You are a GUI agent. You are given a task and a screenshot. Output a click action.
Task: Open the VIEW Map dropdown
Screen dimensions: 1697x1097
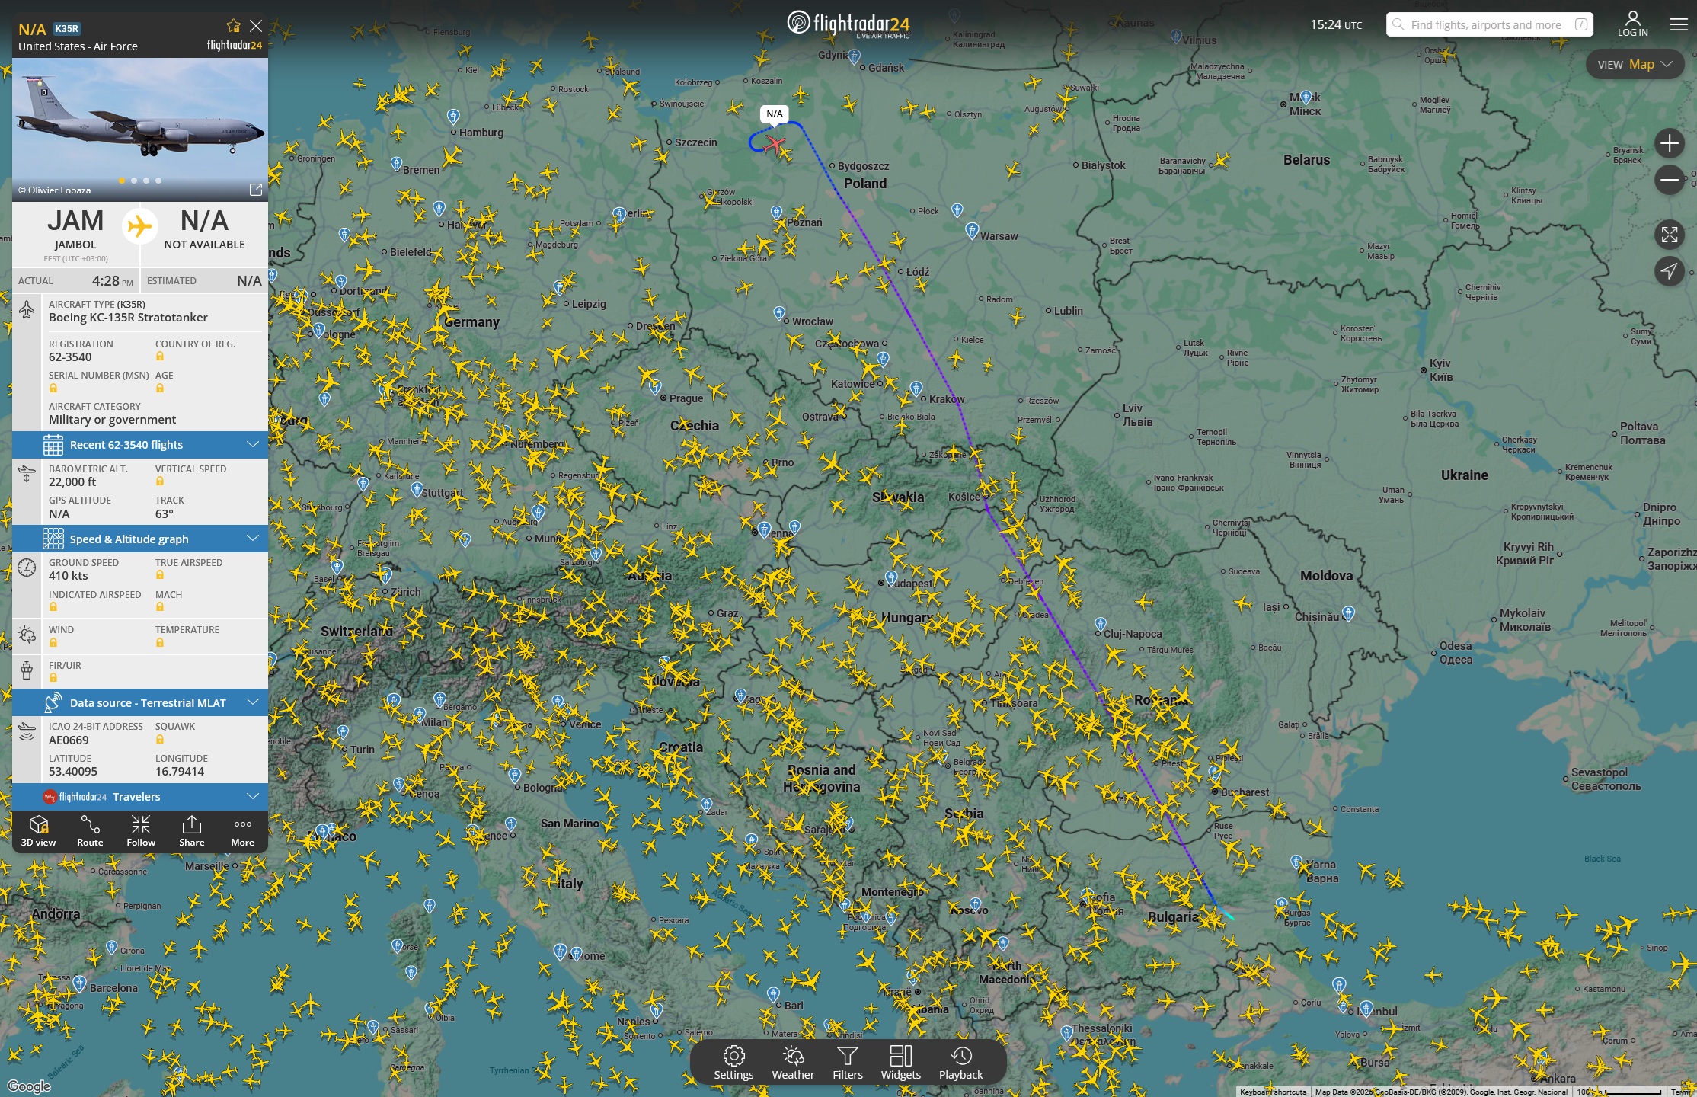(x=1635, y=65)
